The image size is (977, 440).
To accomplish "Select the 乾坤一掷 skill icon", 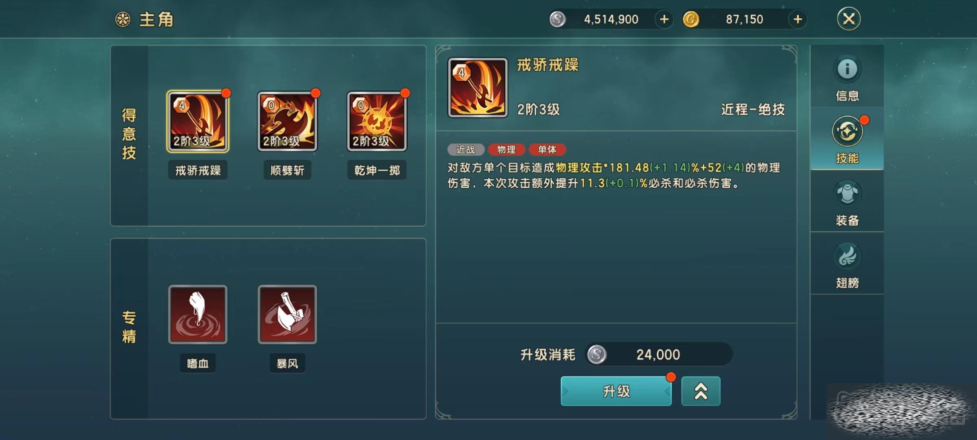I will pyautogui.click(x=377, y=122).
